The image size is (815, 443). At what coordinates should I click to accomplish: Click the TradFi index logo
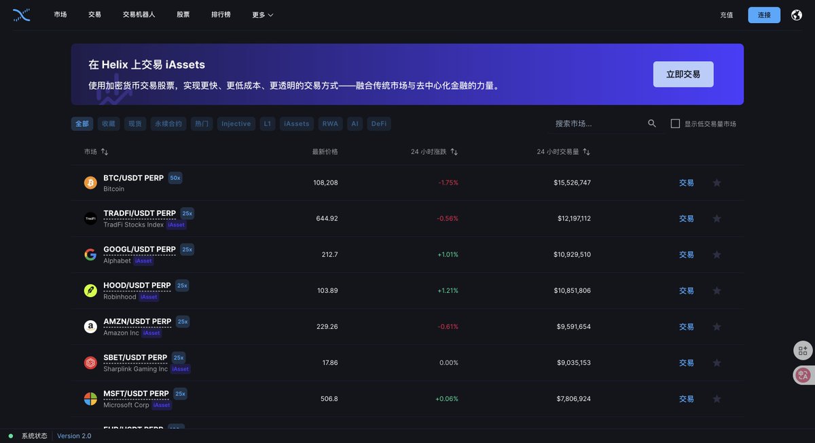click(90, 218)
